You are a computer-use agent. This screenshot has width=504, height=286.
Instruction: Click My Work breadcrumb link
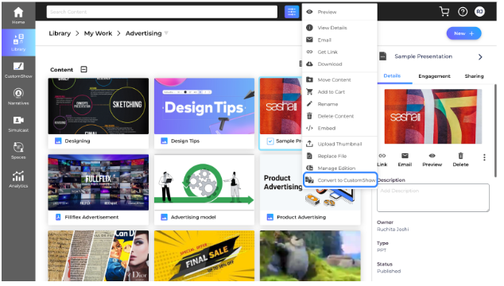click(98, 33)
